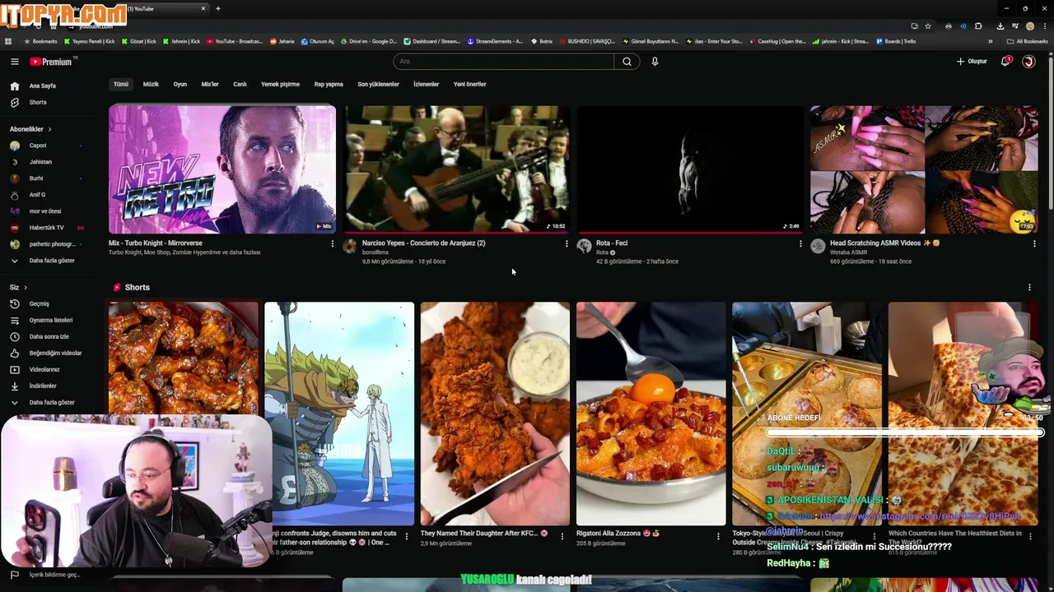Open the Boards | Trello bookmark
Screen dimensions: 1054x592
[897, 41]
